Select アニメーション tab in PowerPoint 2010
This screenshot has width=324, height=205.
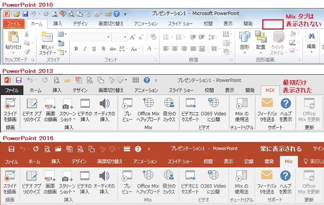pyautogui.click(x=146, y=24)
